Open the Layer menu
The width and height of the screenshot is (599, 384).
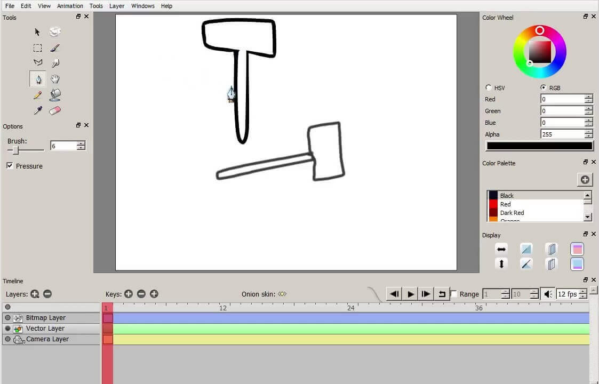[116, 6]
